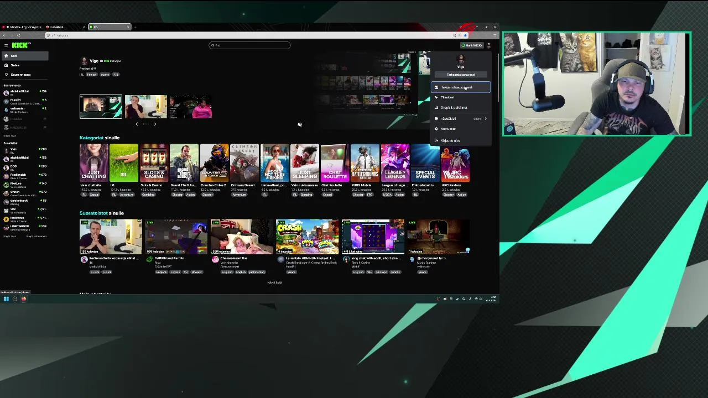Open Seurannassa following in sidebar
Viewport: 708px width, 398px height.
point(24,75)
